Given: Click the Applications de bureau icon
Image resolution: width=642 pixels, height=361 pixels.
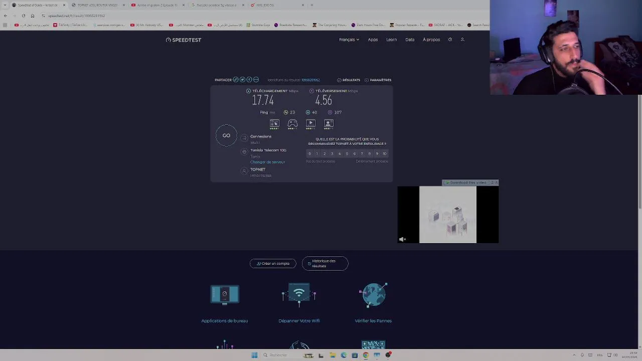Looking at the screenshot, I should (225, 295).
